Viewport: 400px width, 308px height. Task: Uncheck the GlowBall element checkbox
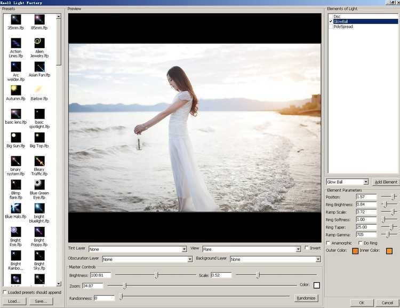click(331, 21)
